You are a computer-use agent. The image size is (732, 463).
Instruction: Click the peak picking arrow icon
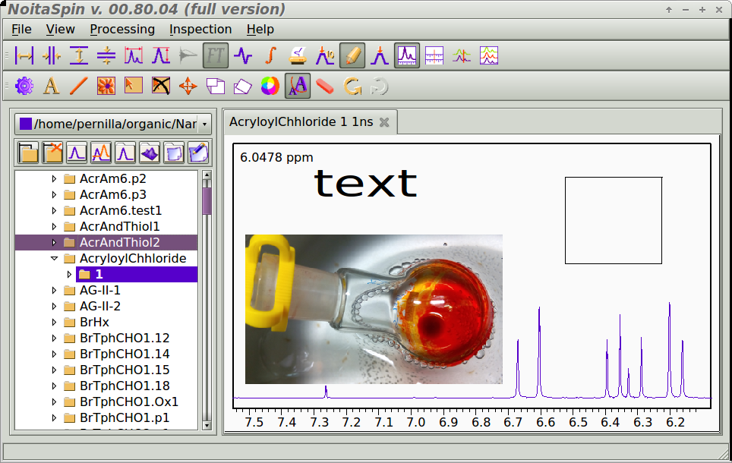pos(380,56)
